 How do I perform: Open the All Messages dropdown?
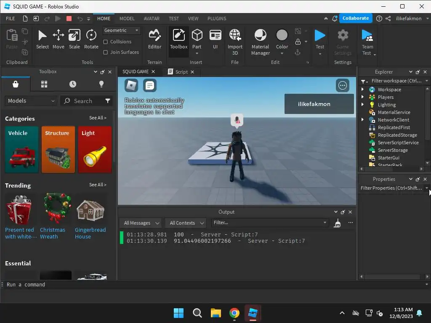coord(141,223)
